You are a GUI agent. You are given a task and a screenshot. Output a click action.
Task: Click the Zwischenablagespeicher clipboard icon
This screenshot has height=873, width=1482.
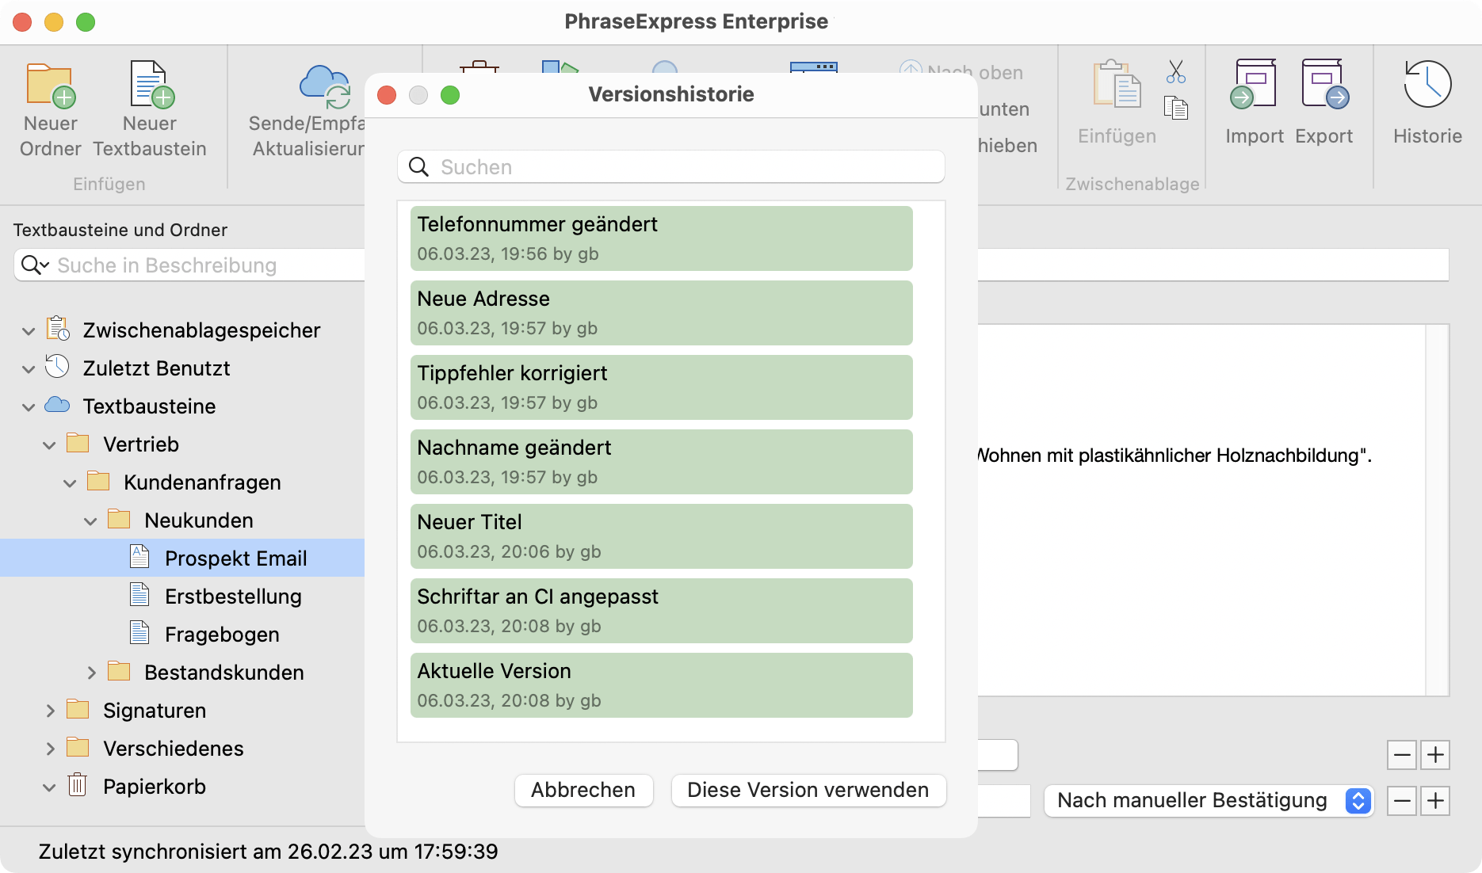58,329
